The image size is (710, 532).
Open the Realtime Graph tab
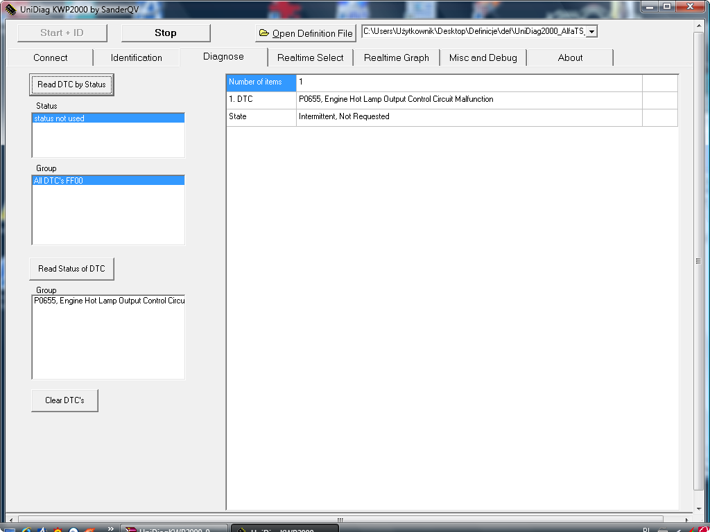tap(397, 58)
